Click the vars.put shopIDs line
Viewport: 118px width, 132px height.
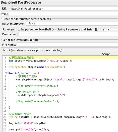[x=29, y=129]
